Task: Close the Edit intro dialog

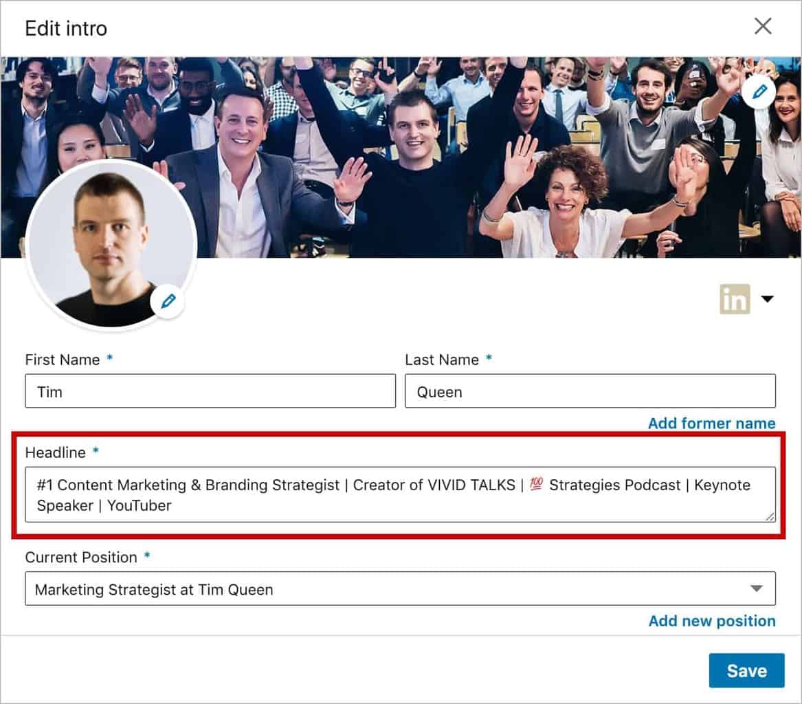Action: click(763, 27)
